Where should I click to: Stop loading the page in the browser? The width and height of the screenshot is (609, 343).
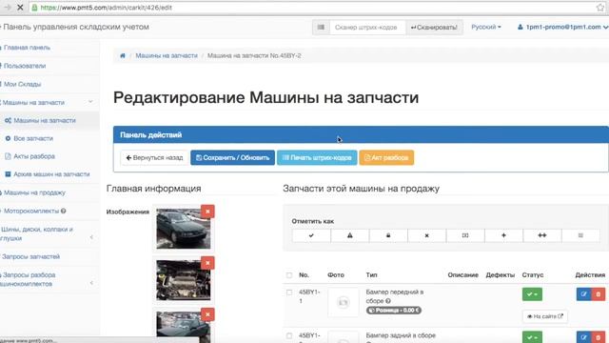pyautogui.click(x=20, y=8)
